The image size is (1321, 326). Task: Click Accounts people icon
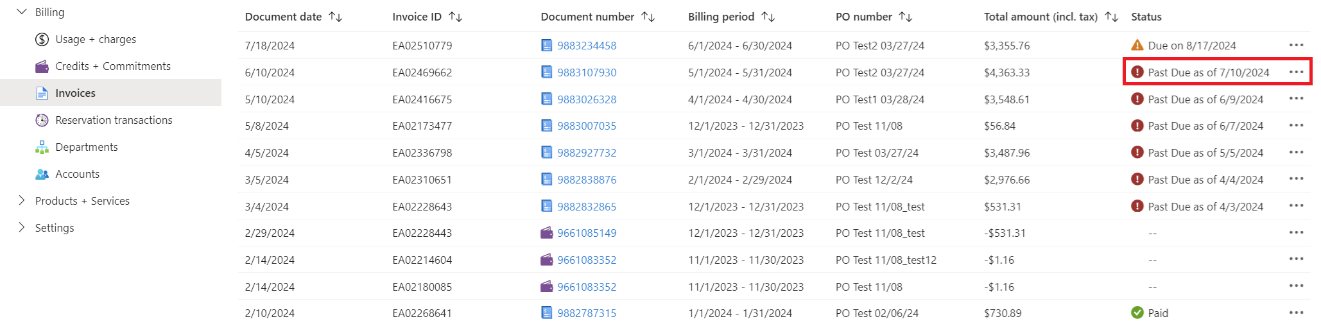click(42, 175)
